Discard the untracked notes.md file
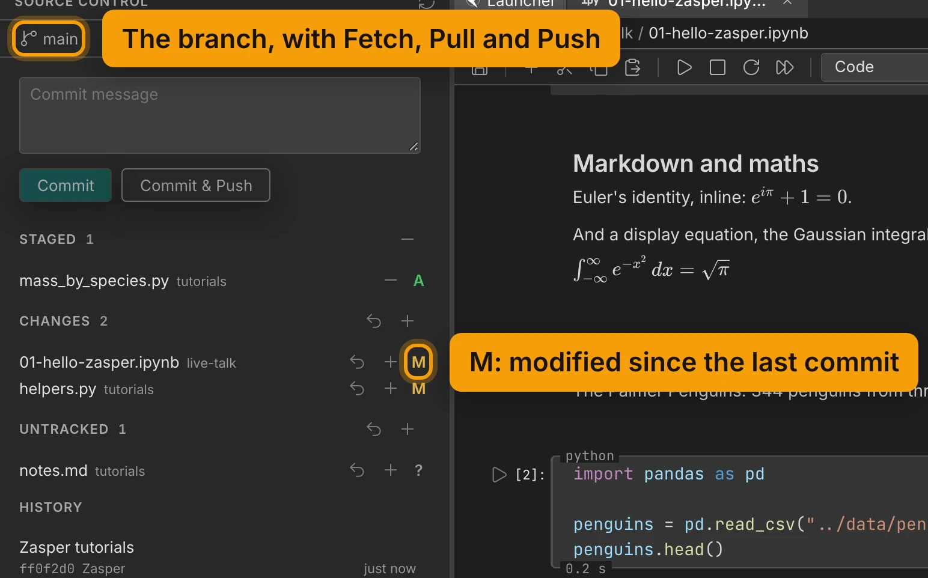The width and height of the screenshot is (928, 578). [357, 470]
